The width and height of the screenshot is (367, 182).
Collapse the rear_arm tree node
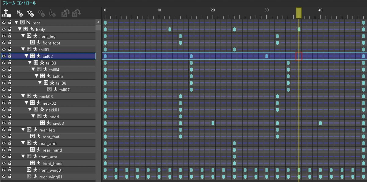click(x=23, y=143)
